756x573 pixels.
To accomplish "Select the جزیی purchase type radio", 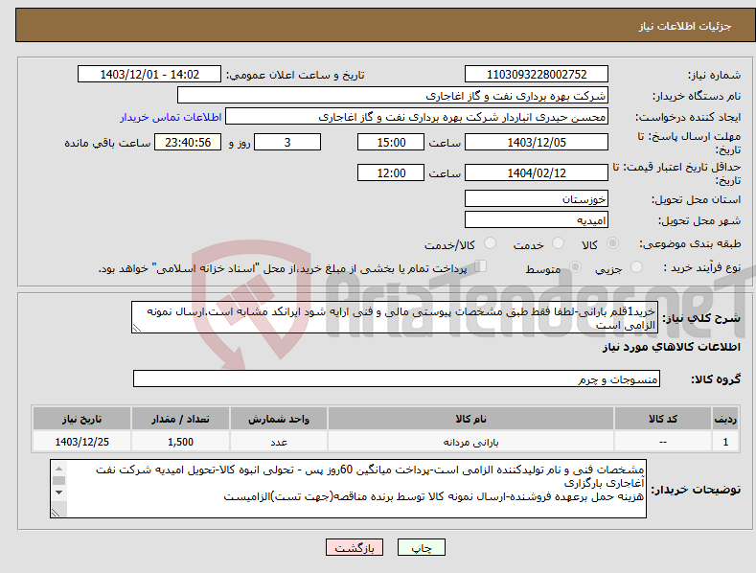I will (x=636, y=266).
